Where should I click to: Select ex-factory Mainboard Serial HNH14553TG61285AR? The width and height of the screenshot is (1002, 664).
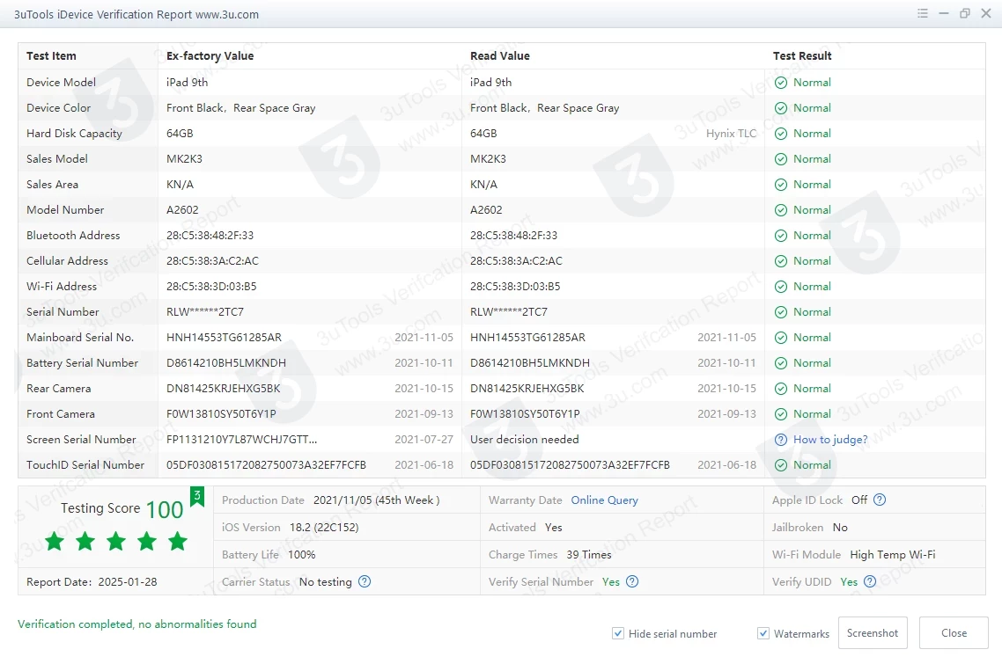click(x=224, y=338)
